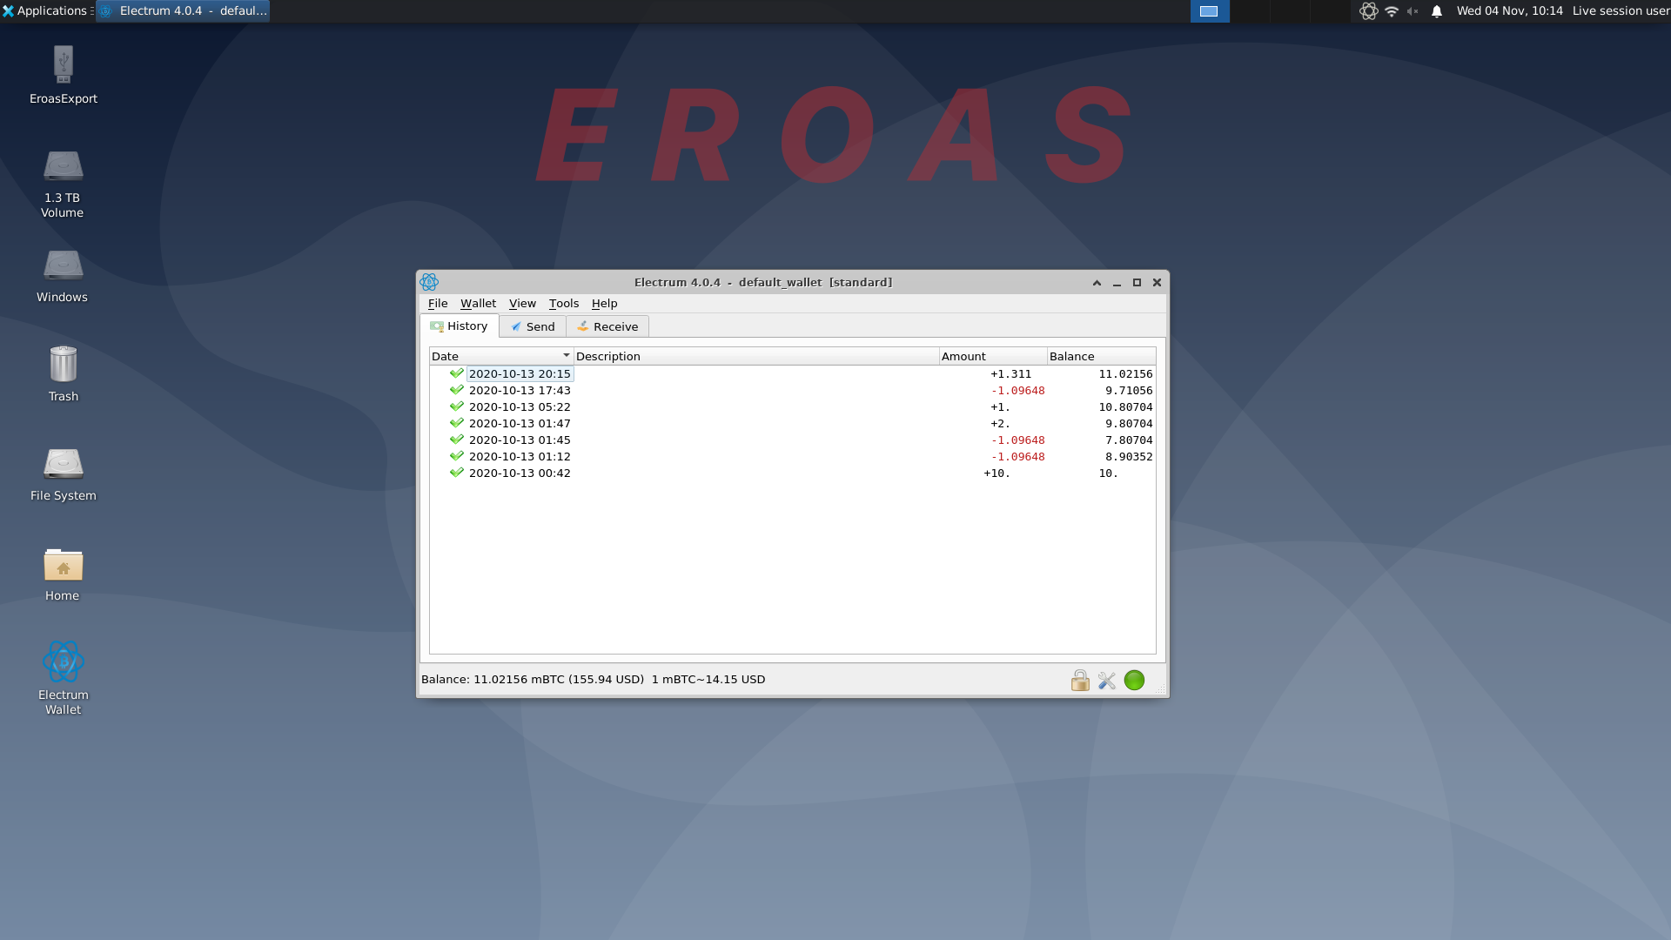Click confirmed checkmark for 2020-10-13 17:43 transaction

[456, 390]
